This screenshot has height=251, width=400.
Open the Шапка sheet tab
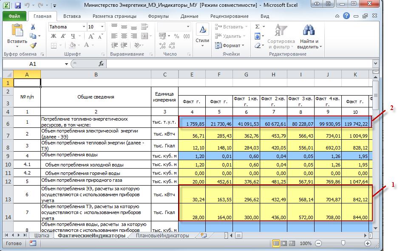pyautogui.click(x=42, y=235)
